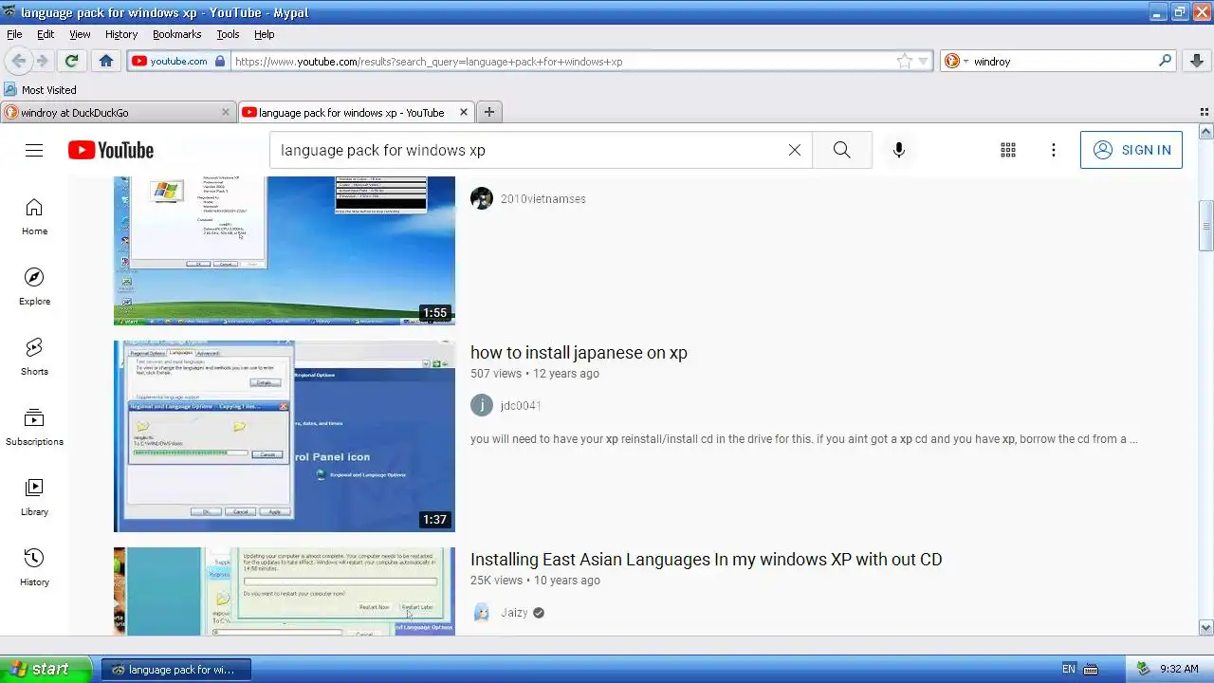The height and width of the screenshot is (683, 1214).
Task: Switch to the windroy at DuckDuckGo tab
Action: point(119,112)
